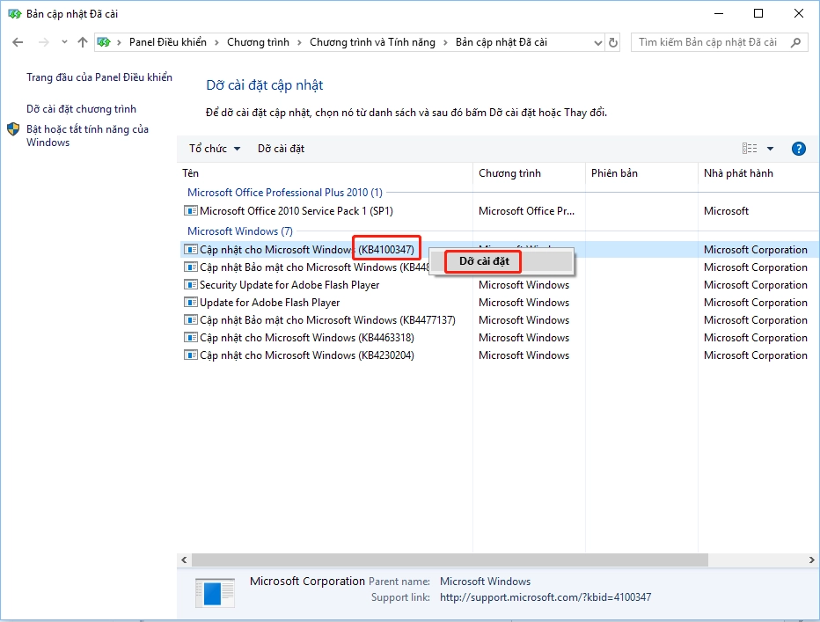Click the Microsoft Office Service Pack item icon
Screen dimensions: 820x622
(x=191, y=210)
